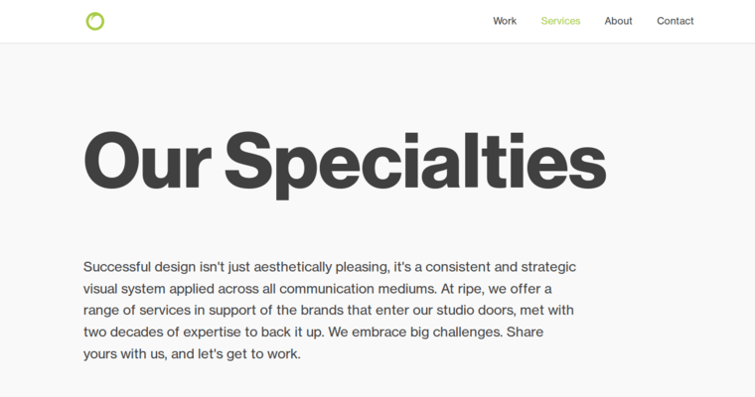The image size is (755, 397).
Task: Click "communication mediums" in the paragraph
Action: click(x=360, y=289)
